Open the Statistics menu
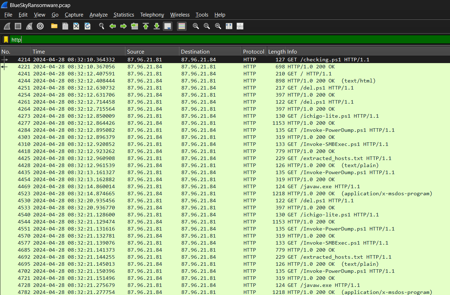Image resolution: width=450 pixels, height=295 pixels. (x=124, y=15)
